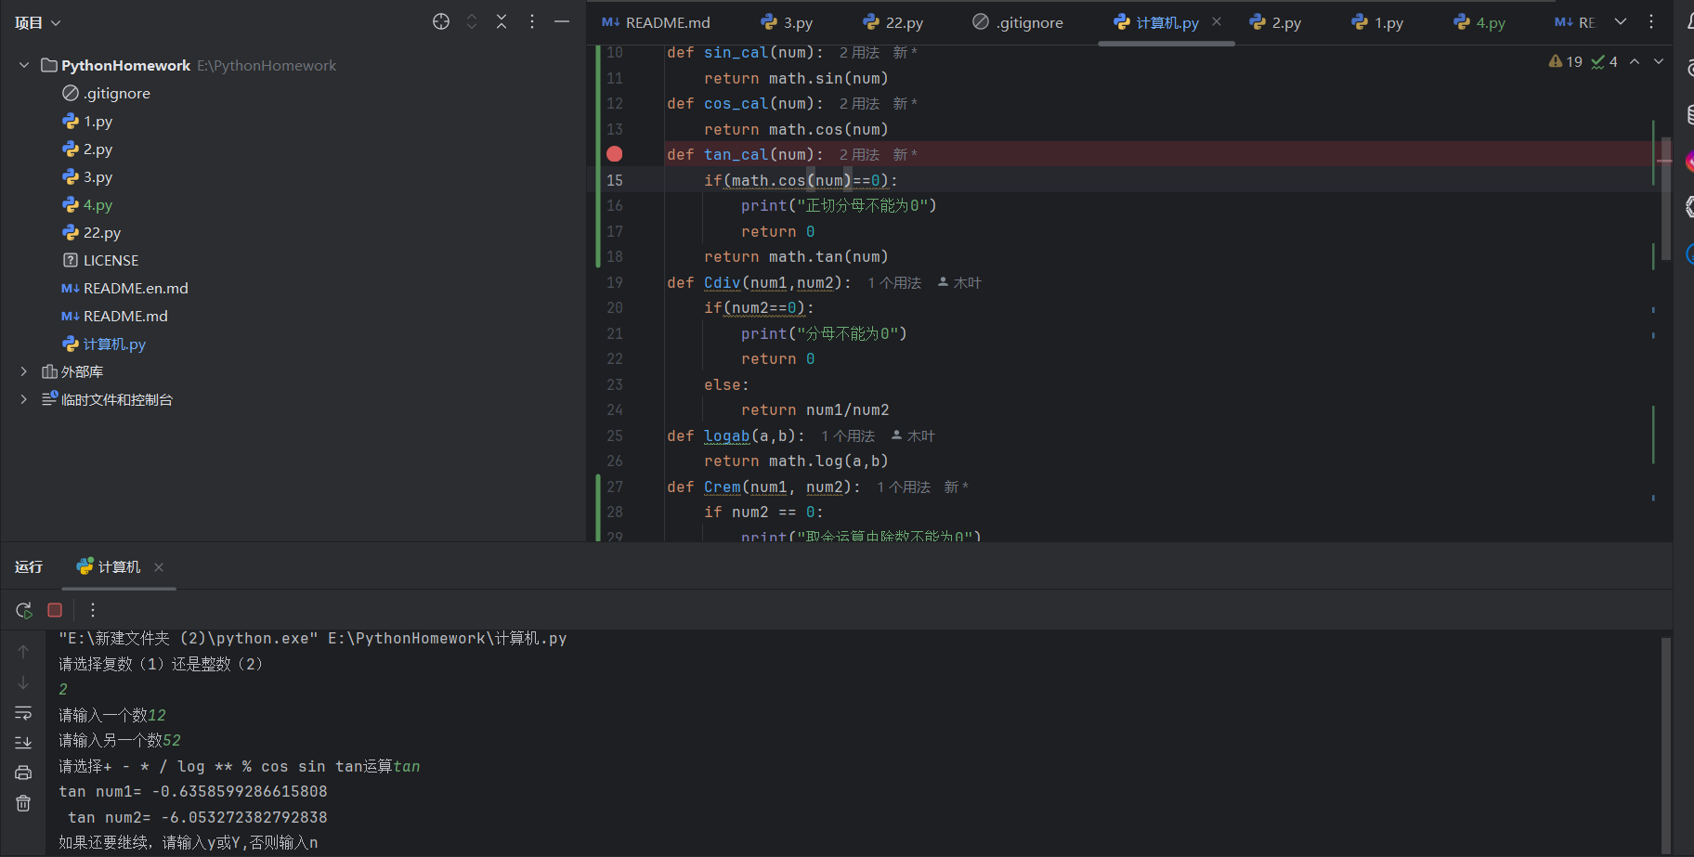
Task: Stop the running process red square
Action: coord(55,610)
